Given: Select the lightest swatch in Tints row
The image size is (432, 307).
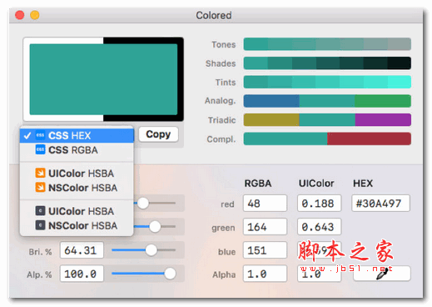Looking at the screenshot, I should pos(399,82).
